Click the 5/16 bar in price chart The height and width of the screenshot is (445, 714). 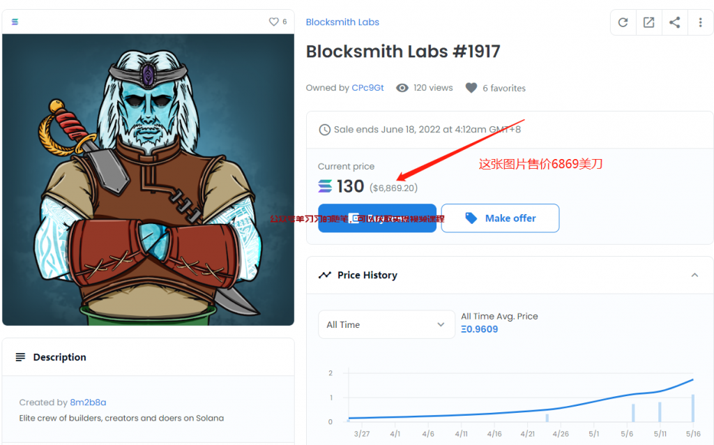[x=692, y=408]
